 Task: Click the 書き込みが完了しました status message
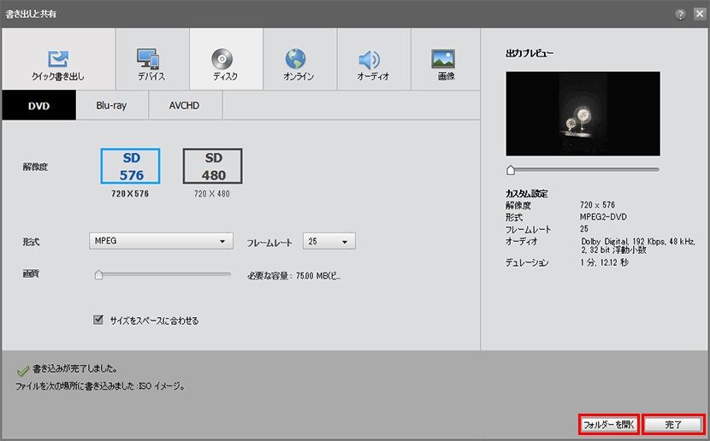75,369
